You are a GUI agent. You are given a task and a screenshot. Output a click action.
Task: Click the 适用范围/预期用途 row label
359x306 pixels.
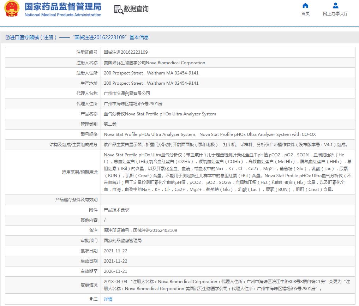(80, 172)
